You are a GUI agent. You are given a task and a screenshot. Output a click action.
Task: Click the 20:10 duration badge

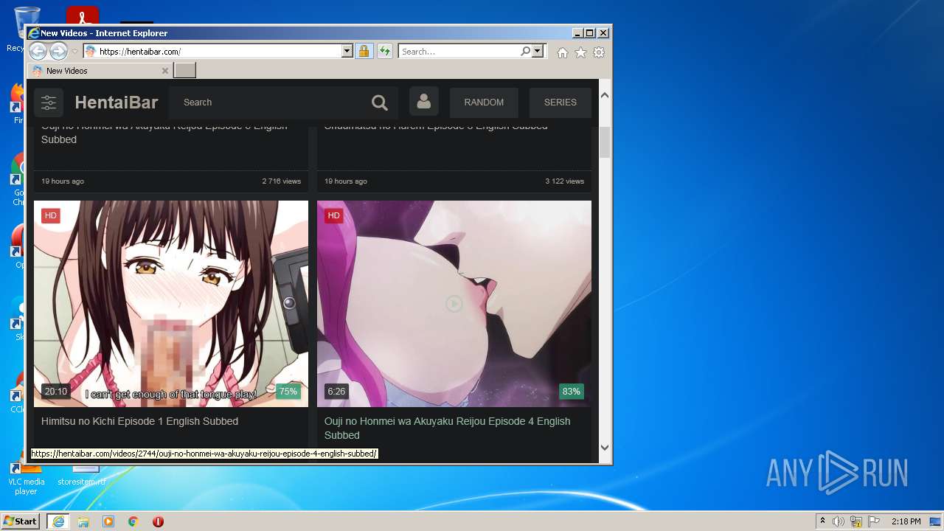[55, 392]
